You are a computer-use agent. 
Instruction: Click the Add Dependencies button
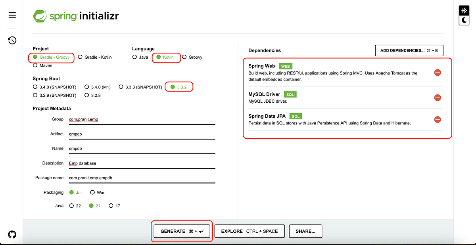click(x=409, y=50)
